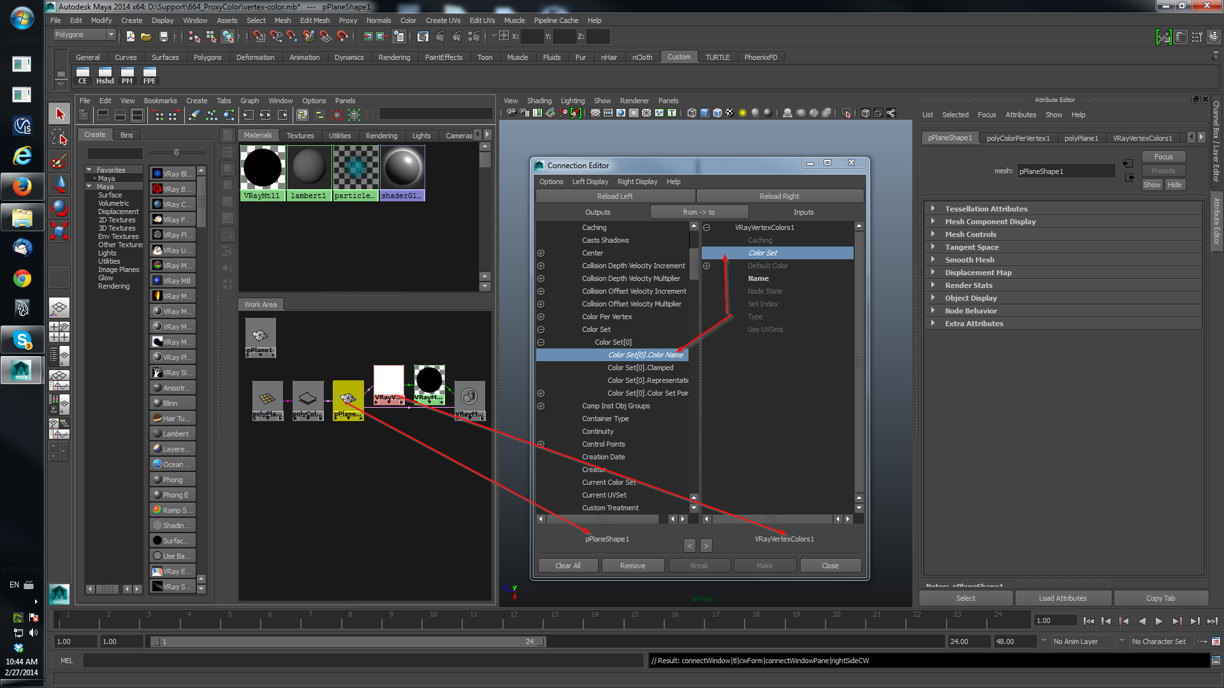This screenshot has width=1224, height=688.
Task: Click the Make button in Connection Editor
Action: coord(764,565)
